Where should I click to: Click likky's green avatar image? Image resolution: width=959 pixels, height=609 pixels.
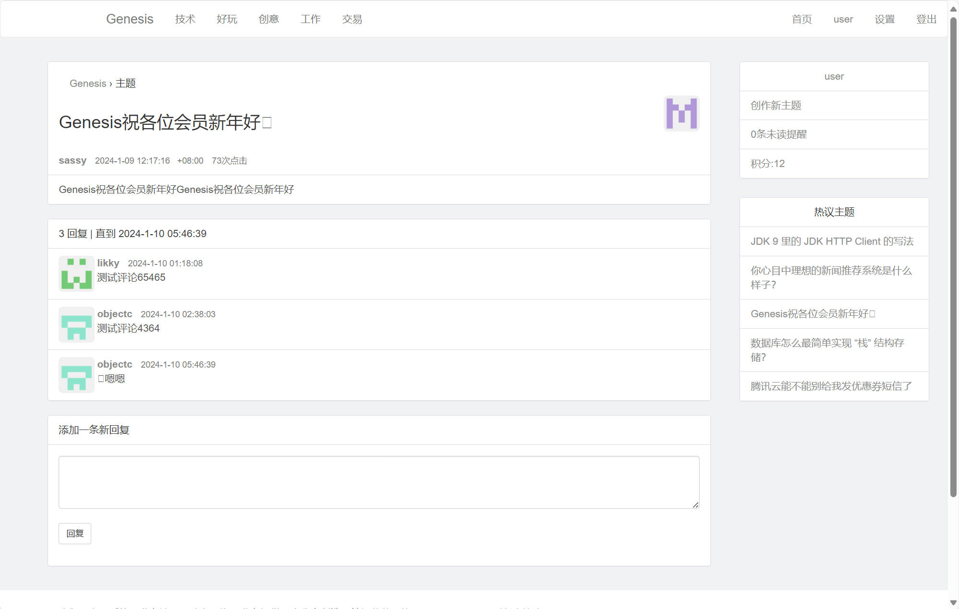(x=76, y=274)
